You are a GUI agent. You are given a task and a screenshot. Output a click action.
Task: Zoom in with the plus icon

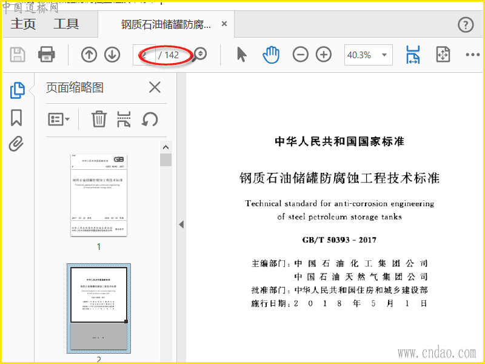tap(324, 55)
